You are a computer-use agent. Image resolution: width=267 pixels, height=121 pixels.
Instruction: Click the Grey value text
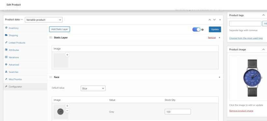tap(112, 112)
